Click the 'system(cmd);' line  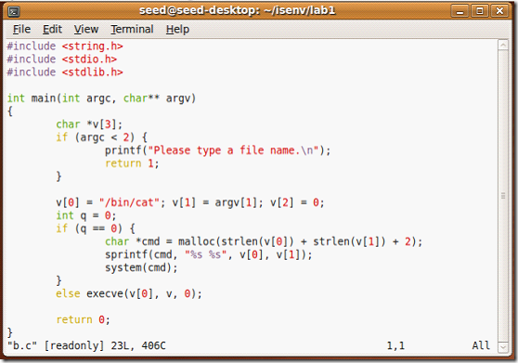[141, 267]
